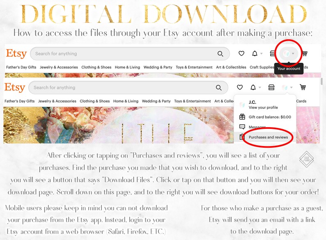Open Craft Supplies in upper nav
326x240 pixels.
coord(262,67)
